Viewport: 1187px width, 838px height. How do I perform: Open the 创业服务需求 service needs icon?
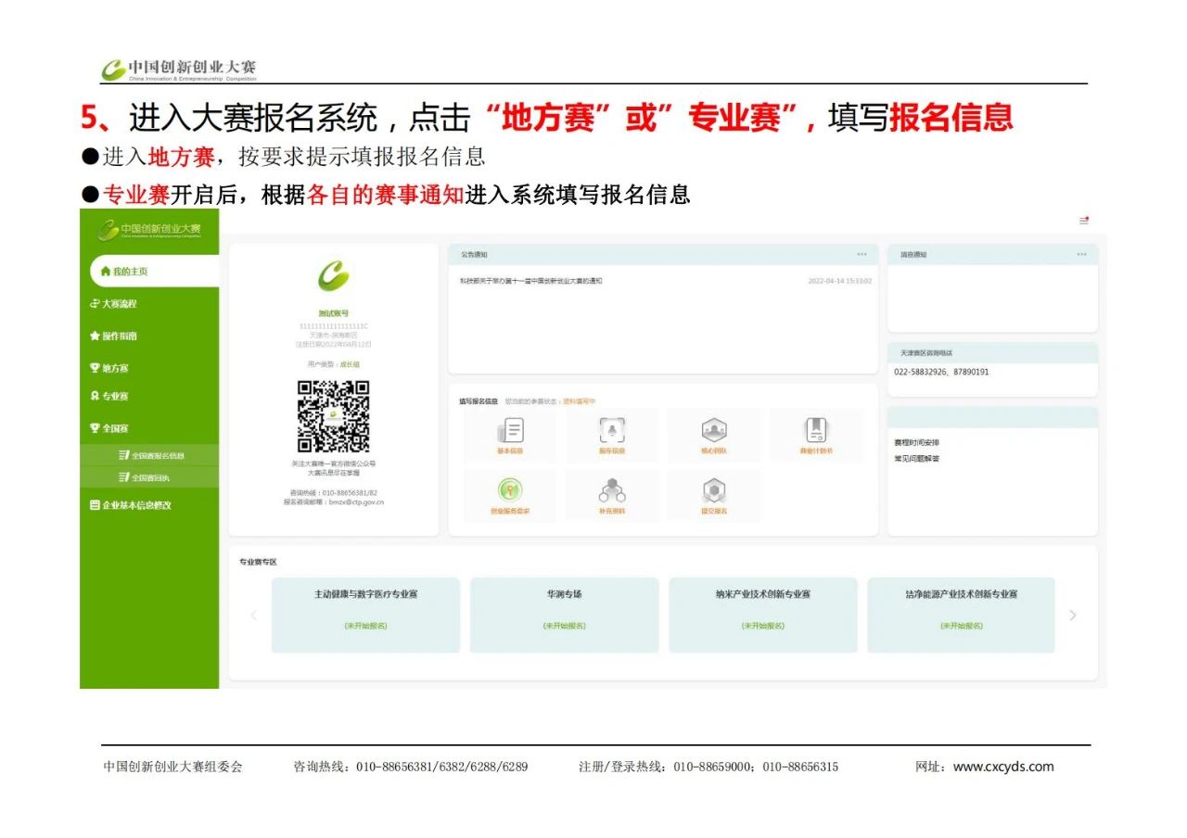509,492
